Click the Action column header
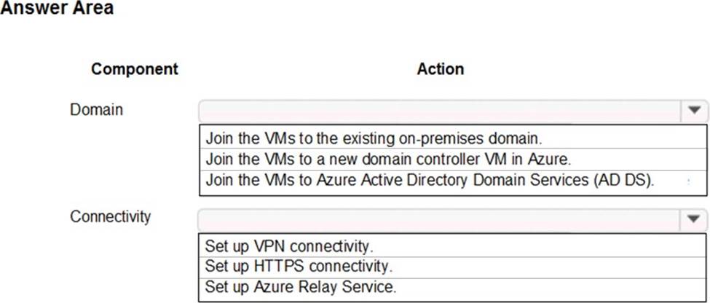Screen dimensions: 710x303 pyautogui.click(x=440, y=69)
